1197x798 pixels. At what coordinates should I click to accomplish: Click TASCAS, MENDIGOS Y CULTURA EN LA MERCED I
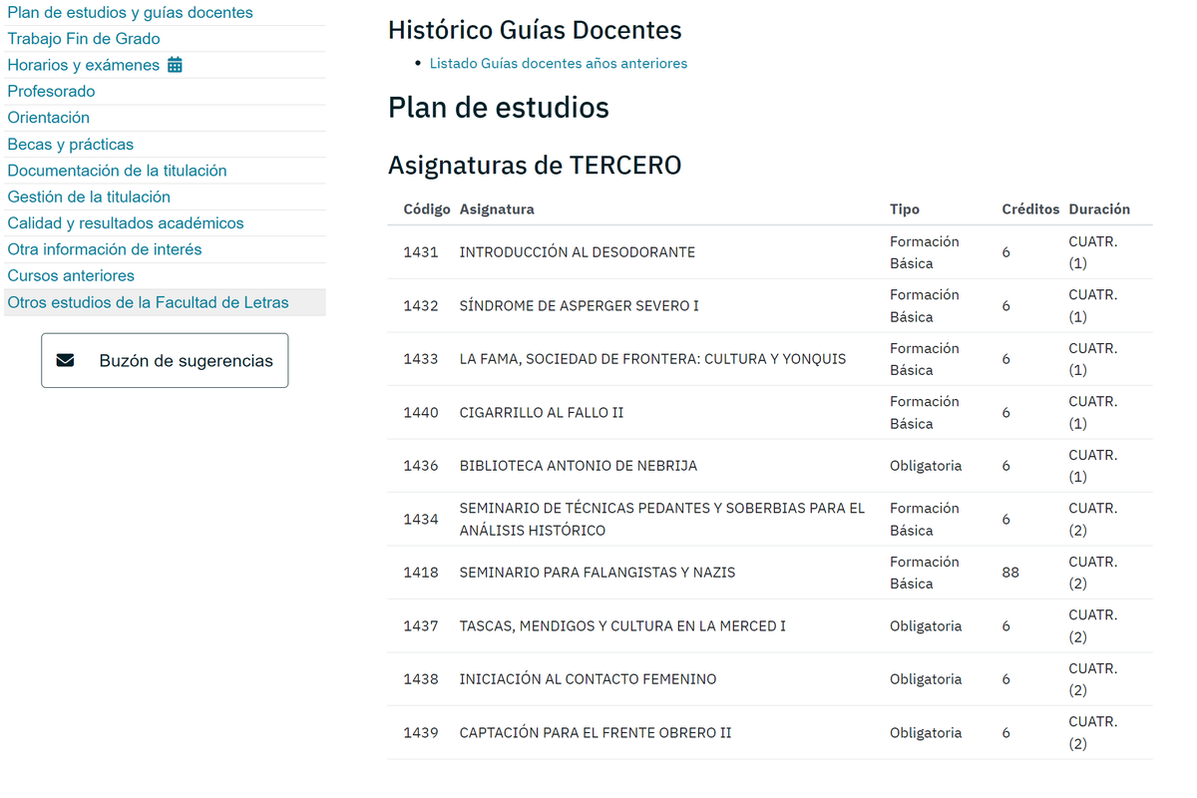[622, 625]
